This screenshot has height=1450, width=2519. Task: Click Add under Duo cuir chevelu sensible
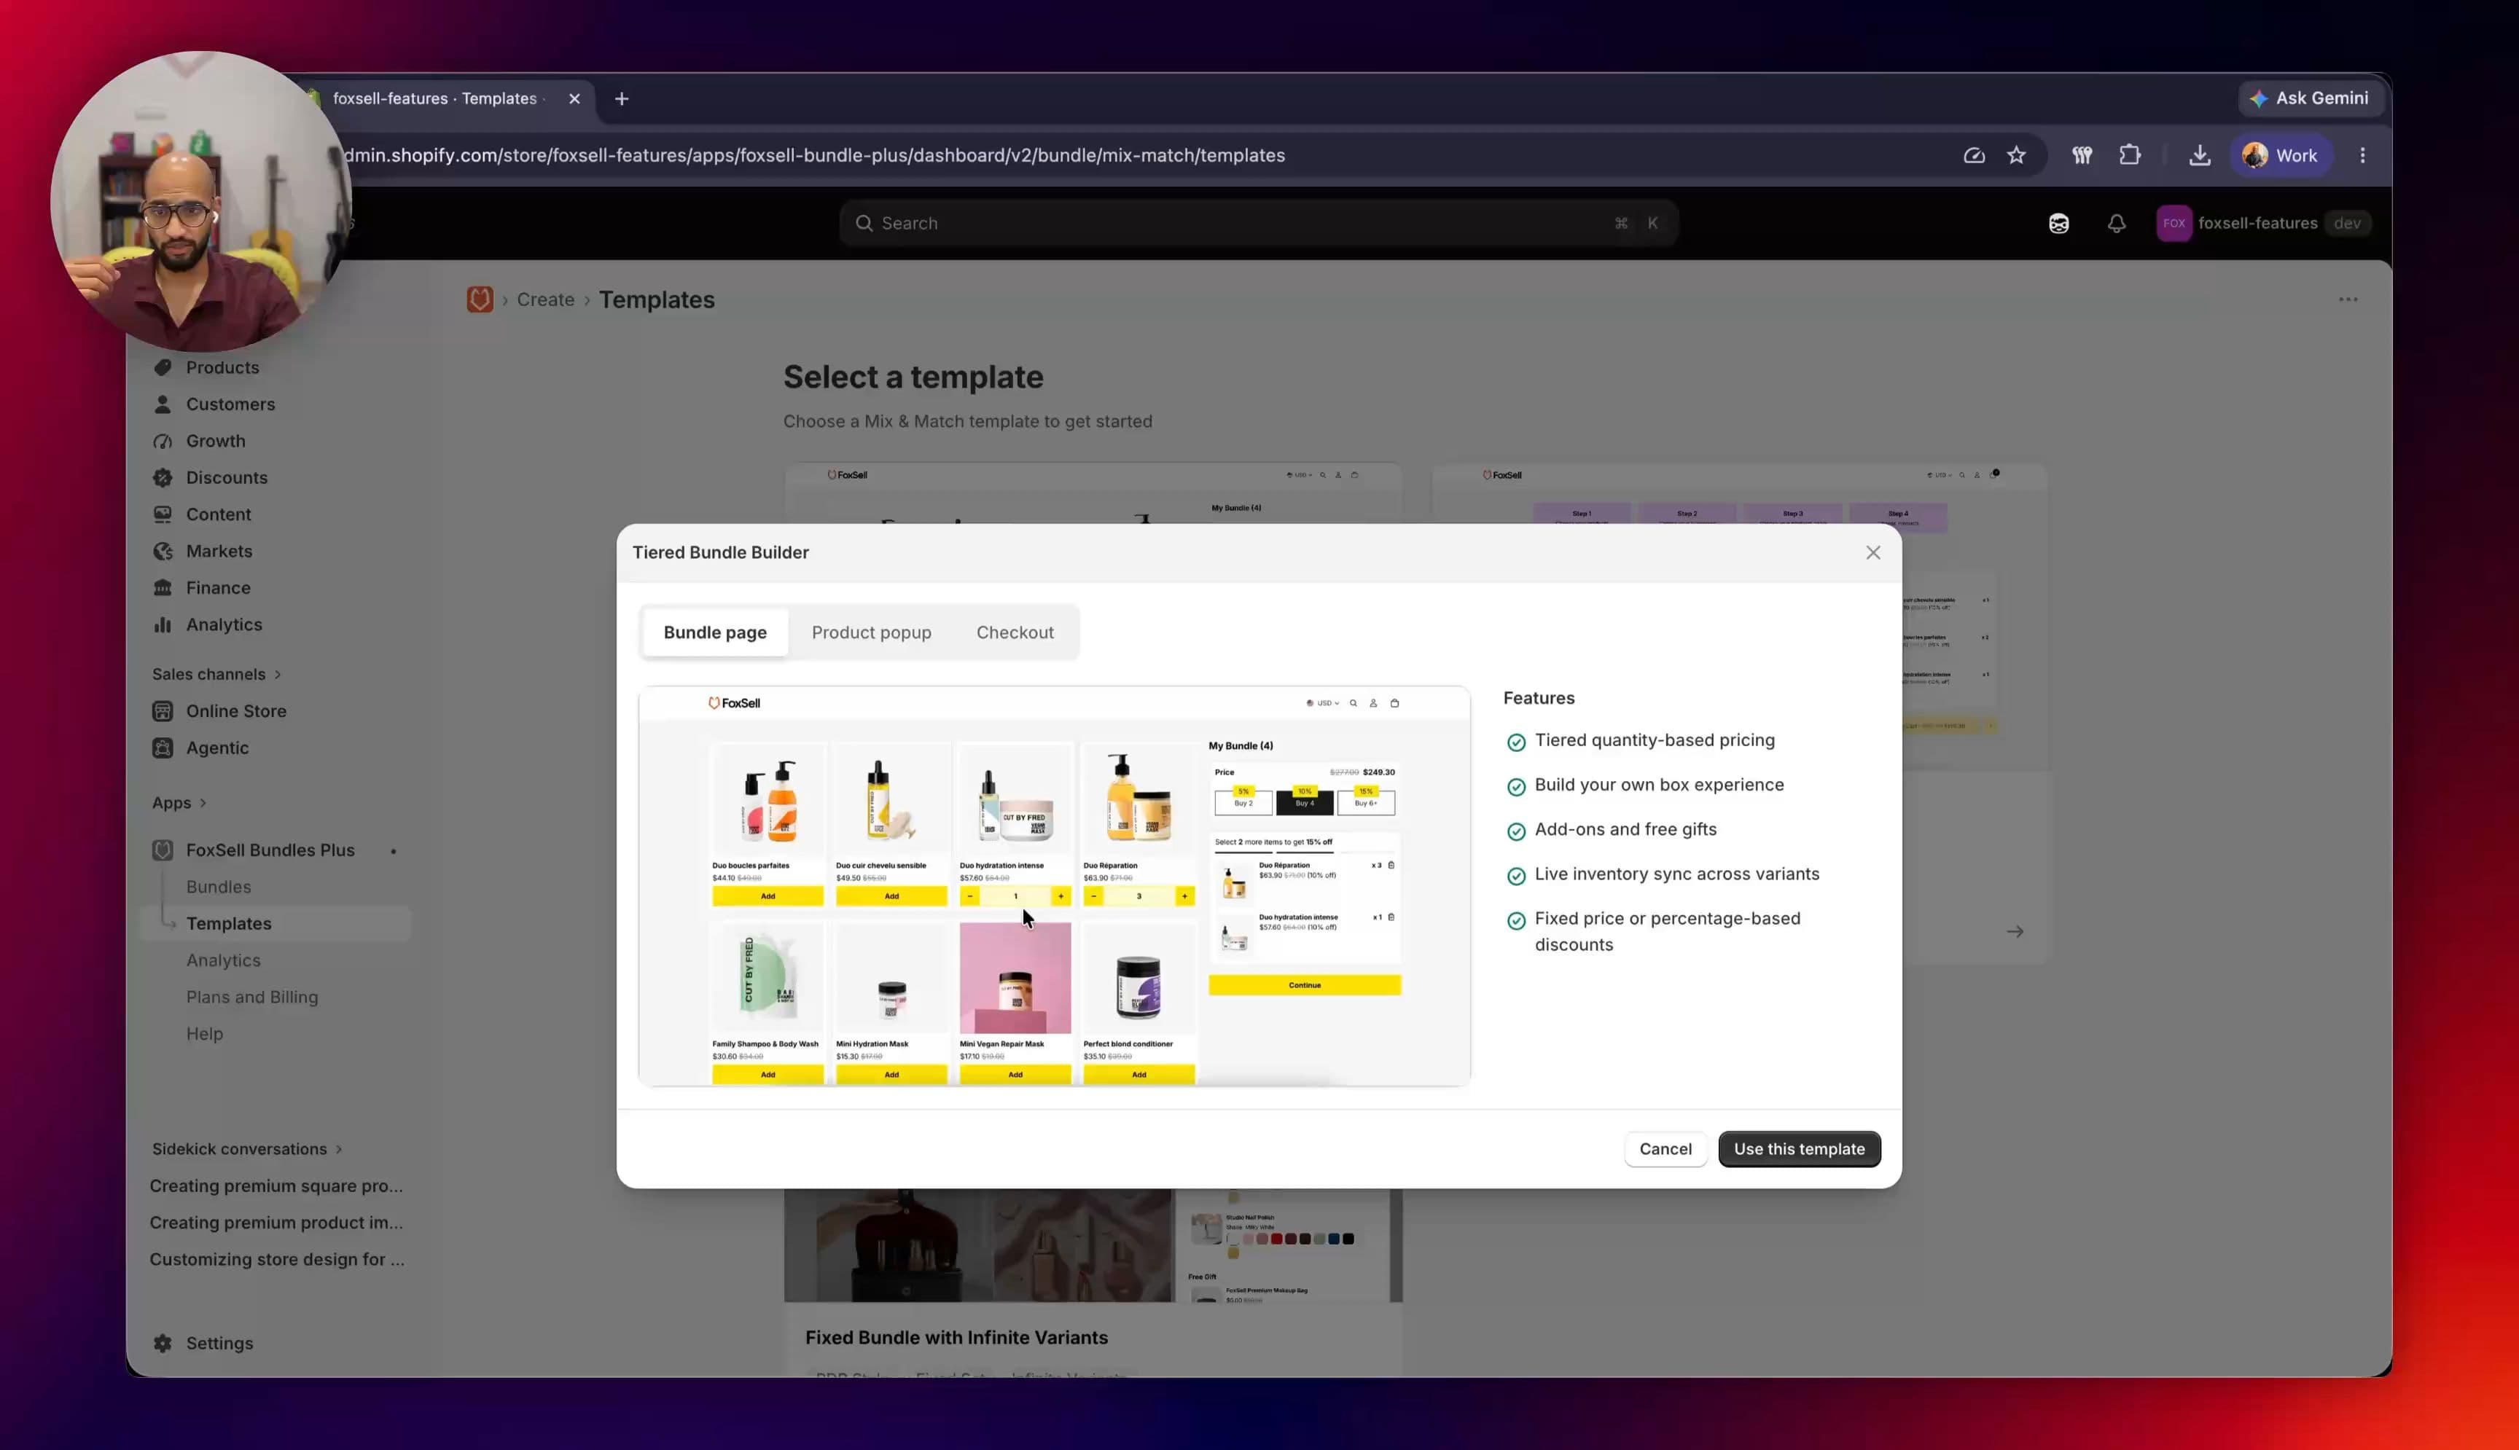pos(891,896)
